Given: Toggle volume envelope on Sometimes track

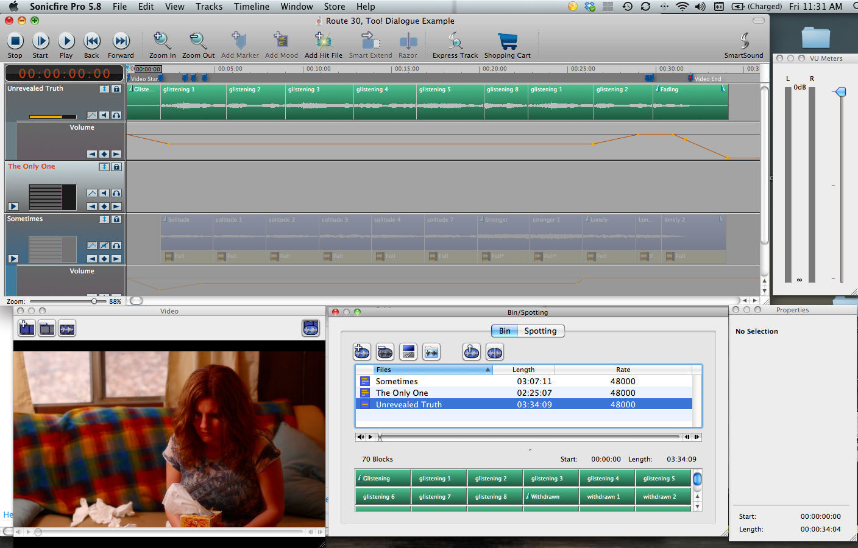Looking at the screenshot, I should click(x=92, y=245).
